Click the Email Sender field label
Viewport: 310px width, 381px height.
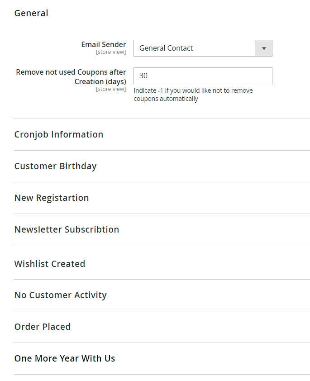[x=104, y=44]
